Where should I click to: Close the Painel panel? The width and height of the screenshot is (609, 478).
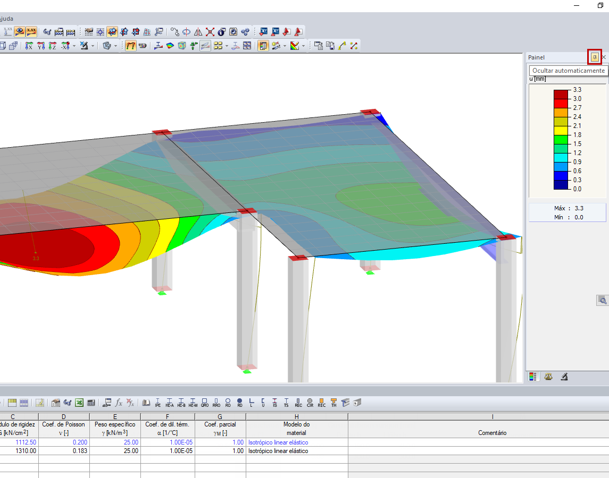click(604, 57)
